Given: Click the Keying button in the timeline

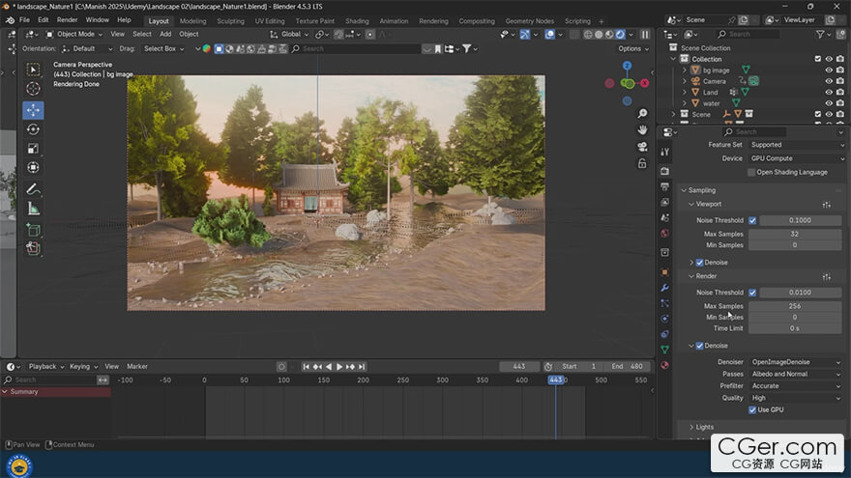Looking at the screenshot, I should tap(81, 366).
